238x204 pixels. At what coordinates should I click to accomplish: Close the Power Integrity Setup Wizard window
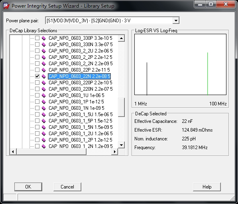(x=226, y=4)
